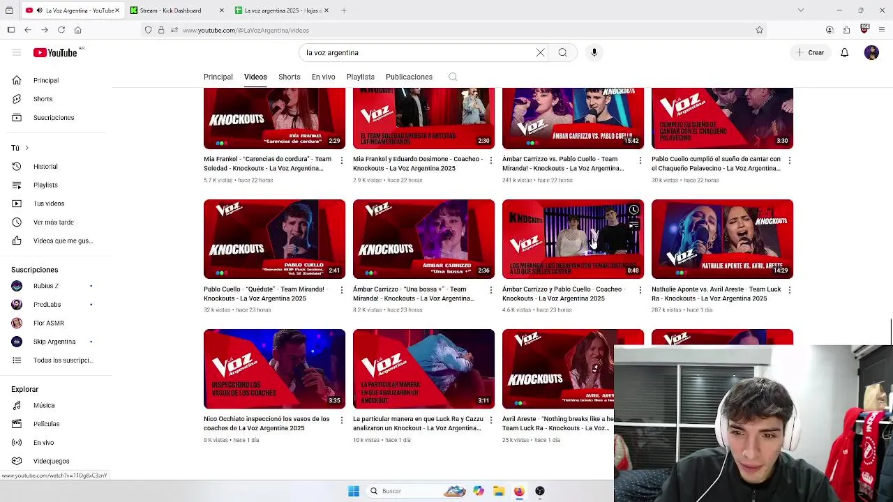
Task: Switch to Stream - Kick Dashboard tab
Action: point(177,10)
